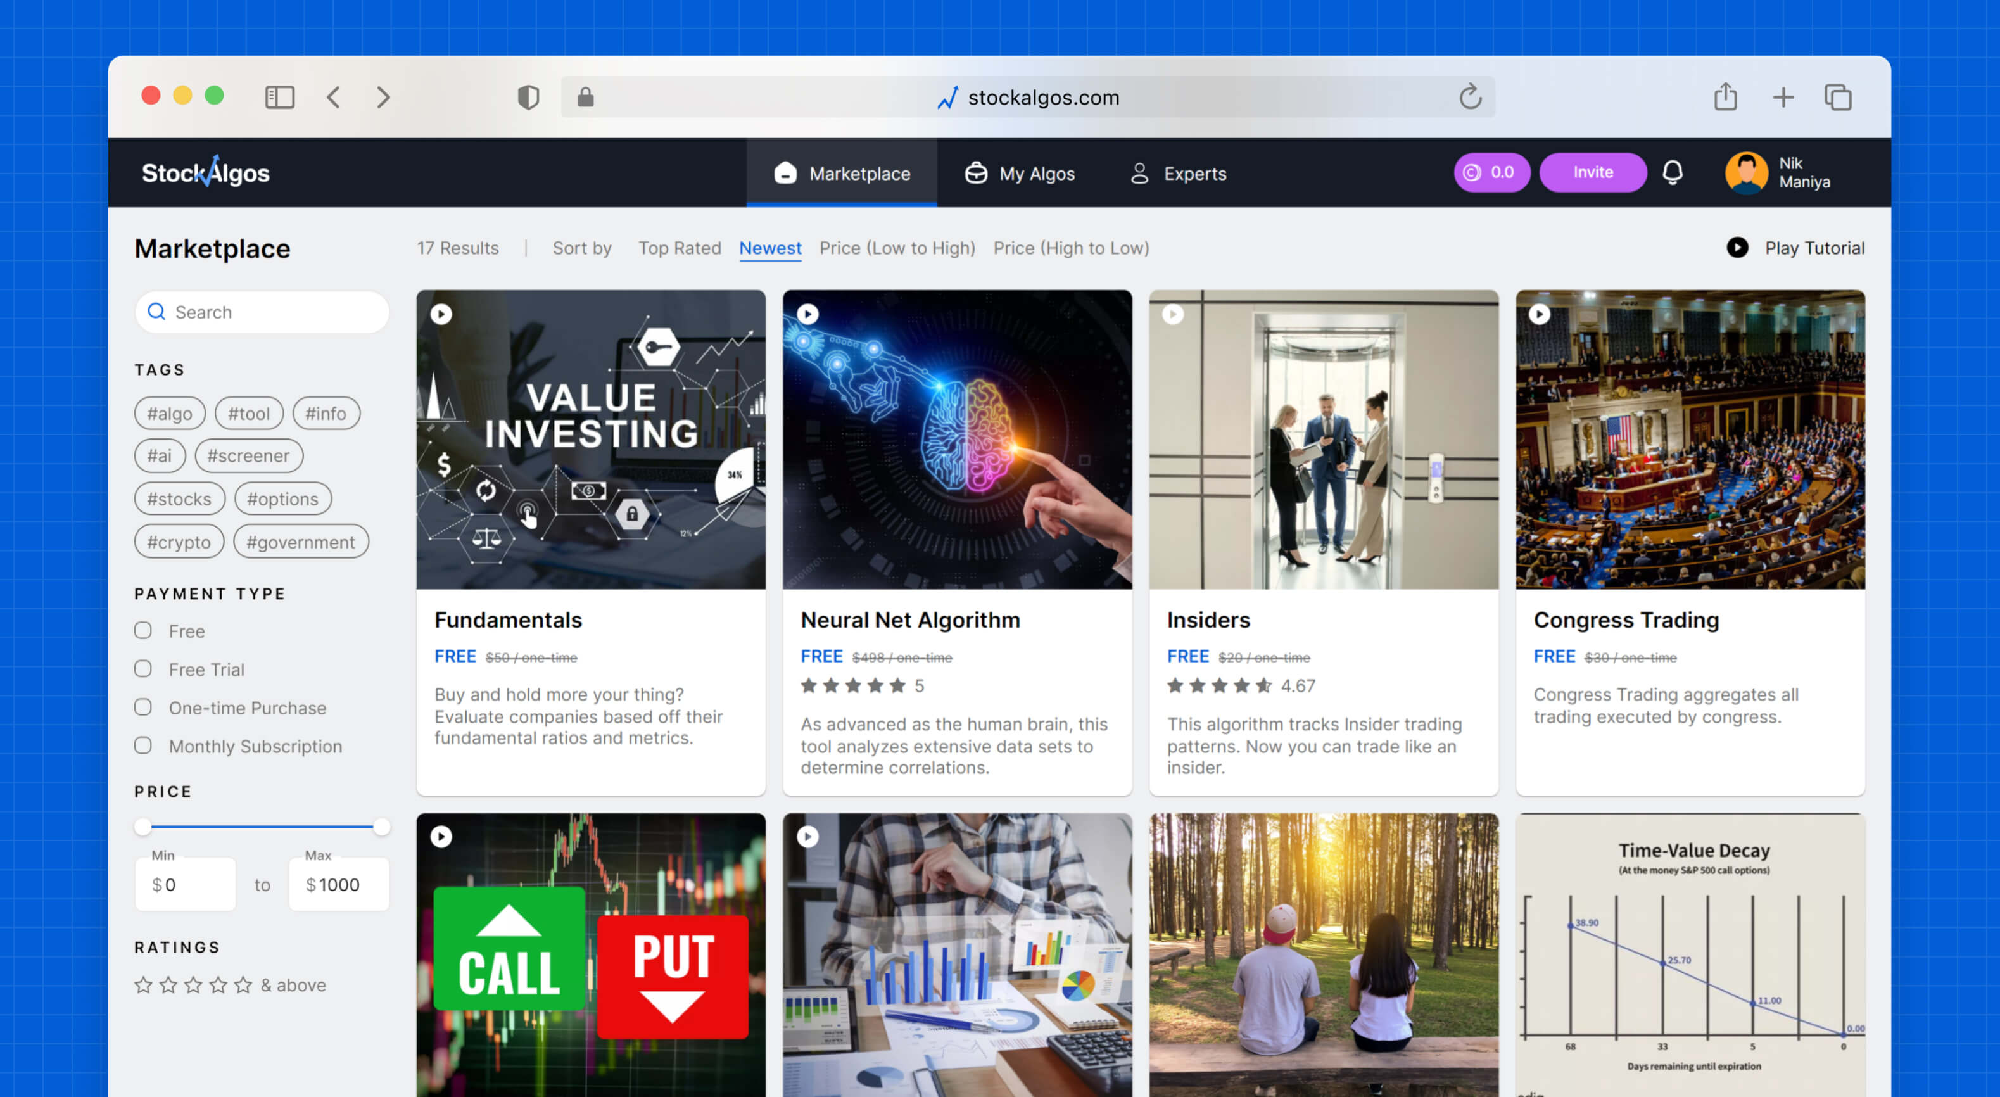Click the Play Tutorial play icon

tap(1738, 248)
